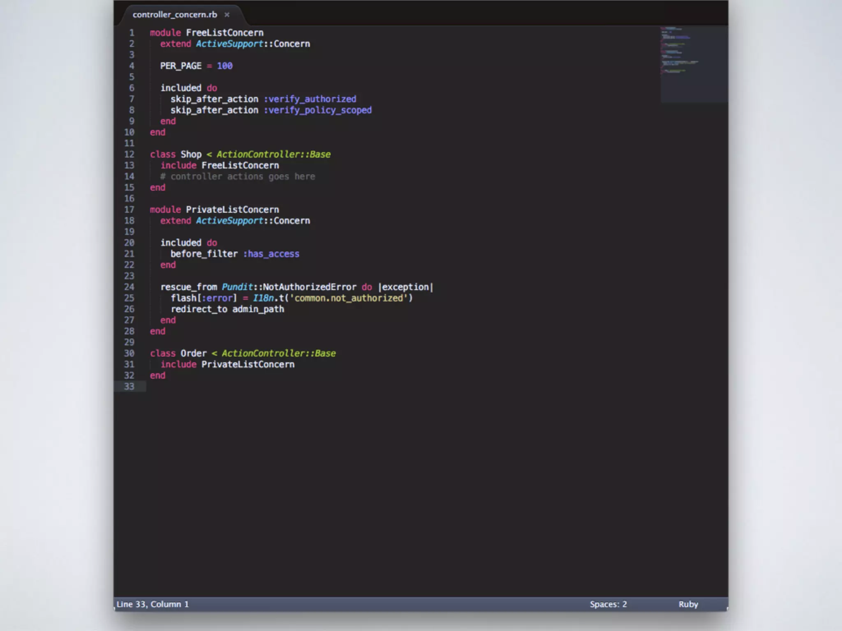Click line number 12 in the gutter
The width and height of the screenshot is (842, 631).
click(129, 154)
